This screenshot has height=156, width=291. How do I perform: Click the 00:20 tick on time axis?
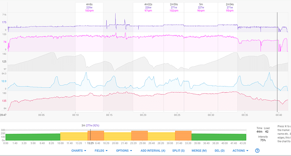coord(143,115)
